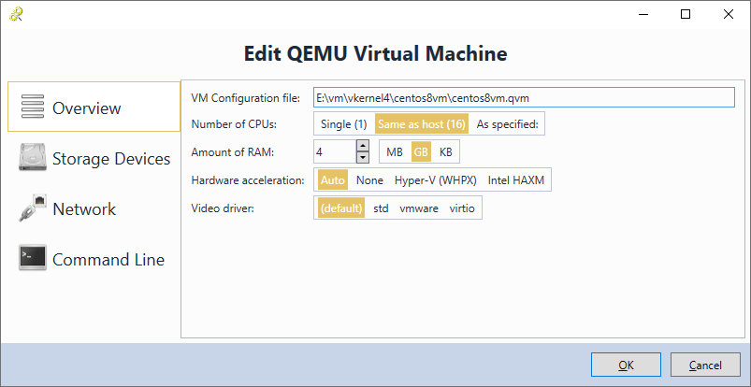
Task: Select virtio video driver
Action: tap(462, 208)
